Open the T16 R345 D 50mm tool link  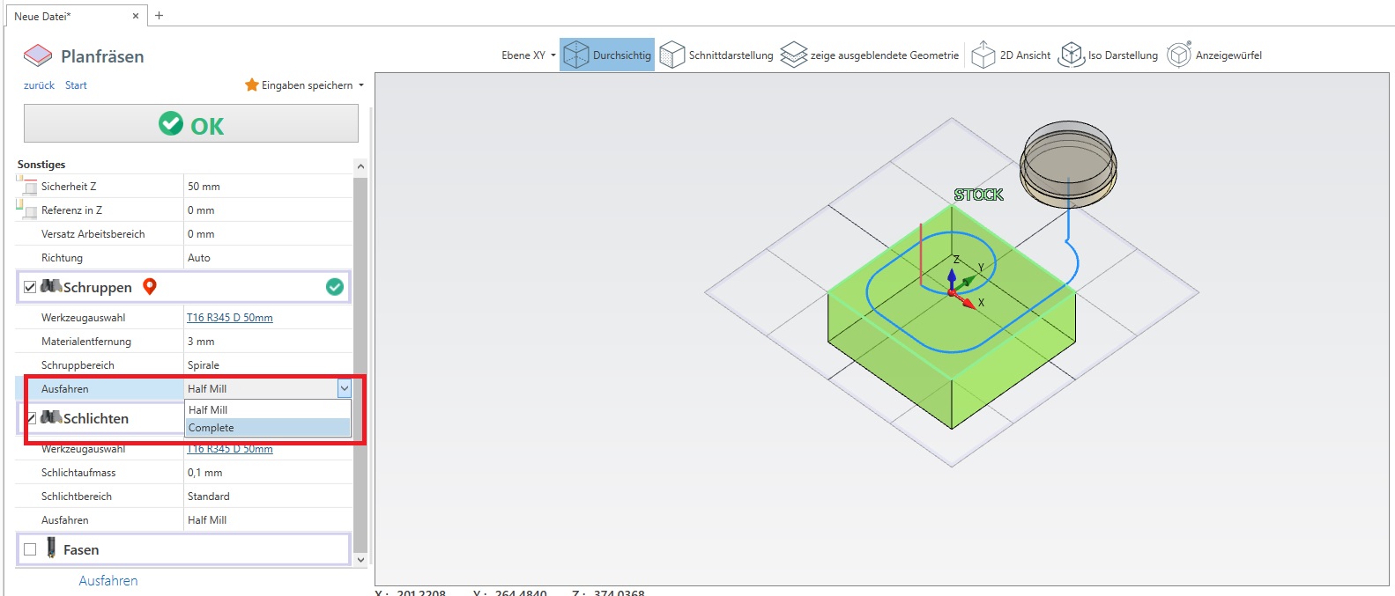(x=229, y=318)
